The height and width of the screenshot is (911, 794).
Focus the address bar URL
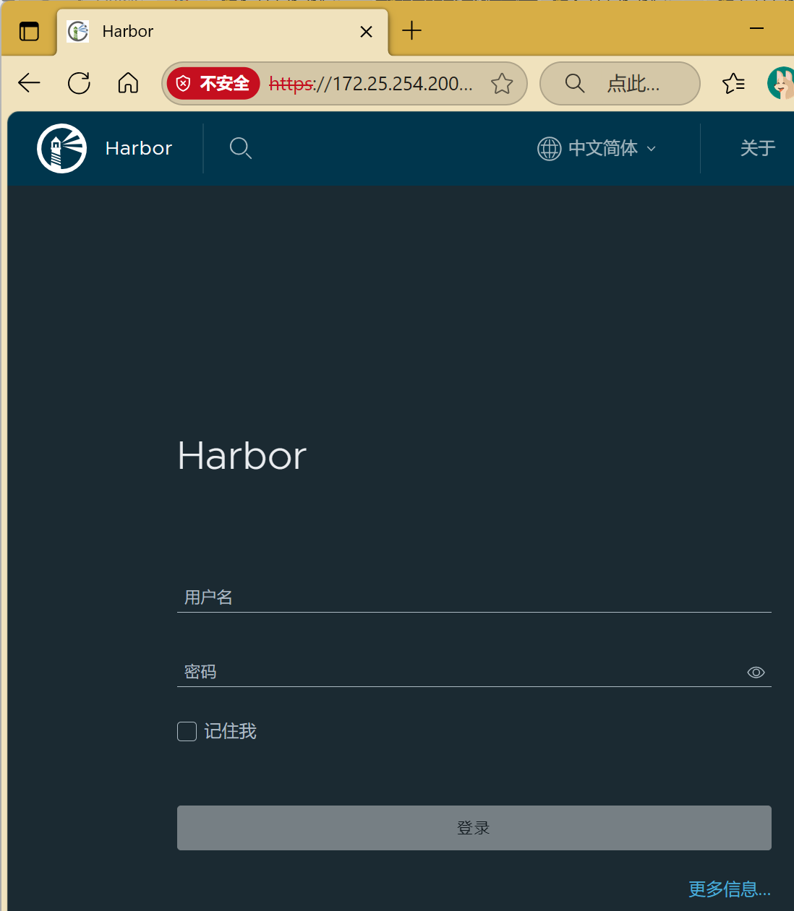pos(371,84)
